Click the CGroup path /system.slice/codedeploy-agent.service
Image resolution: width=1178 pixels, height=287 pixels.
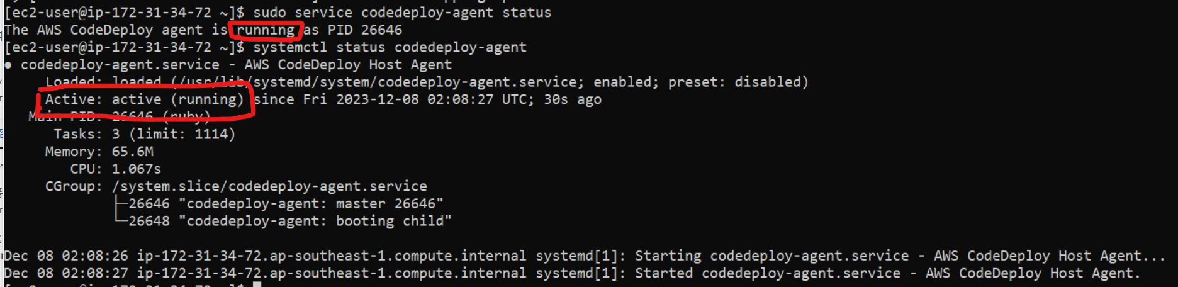click(x=269, y=186)
